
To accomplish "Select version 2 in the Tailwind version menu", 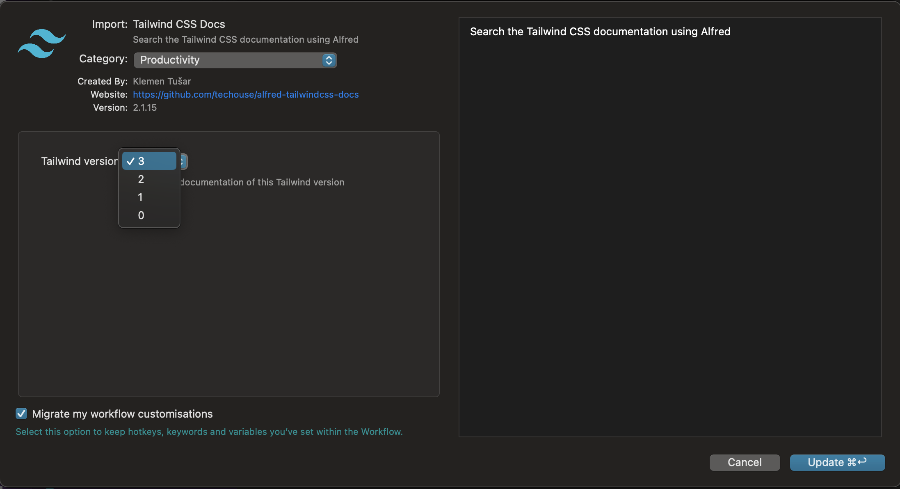I will [149, 179].
